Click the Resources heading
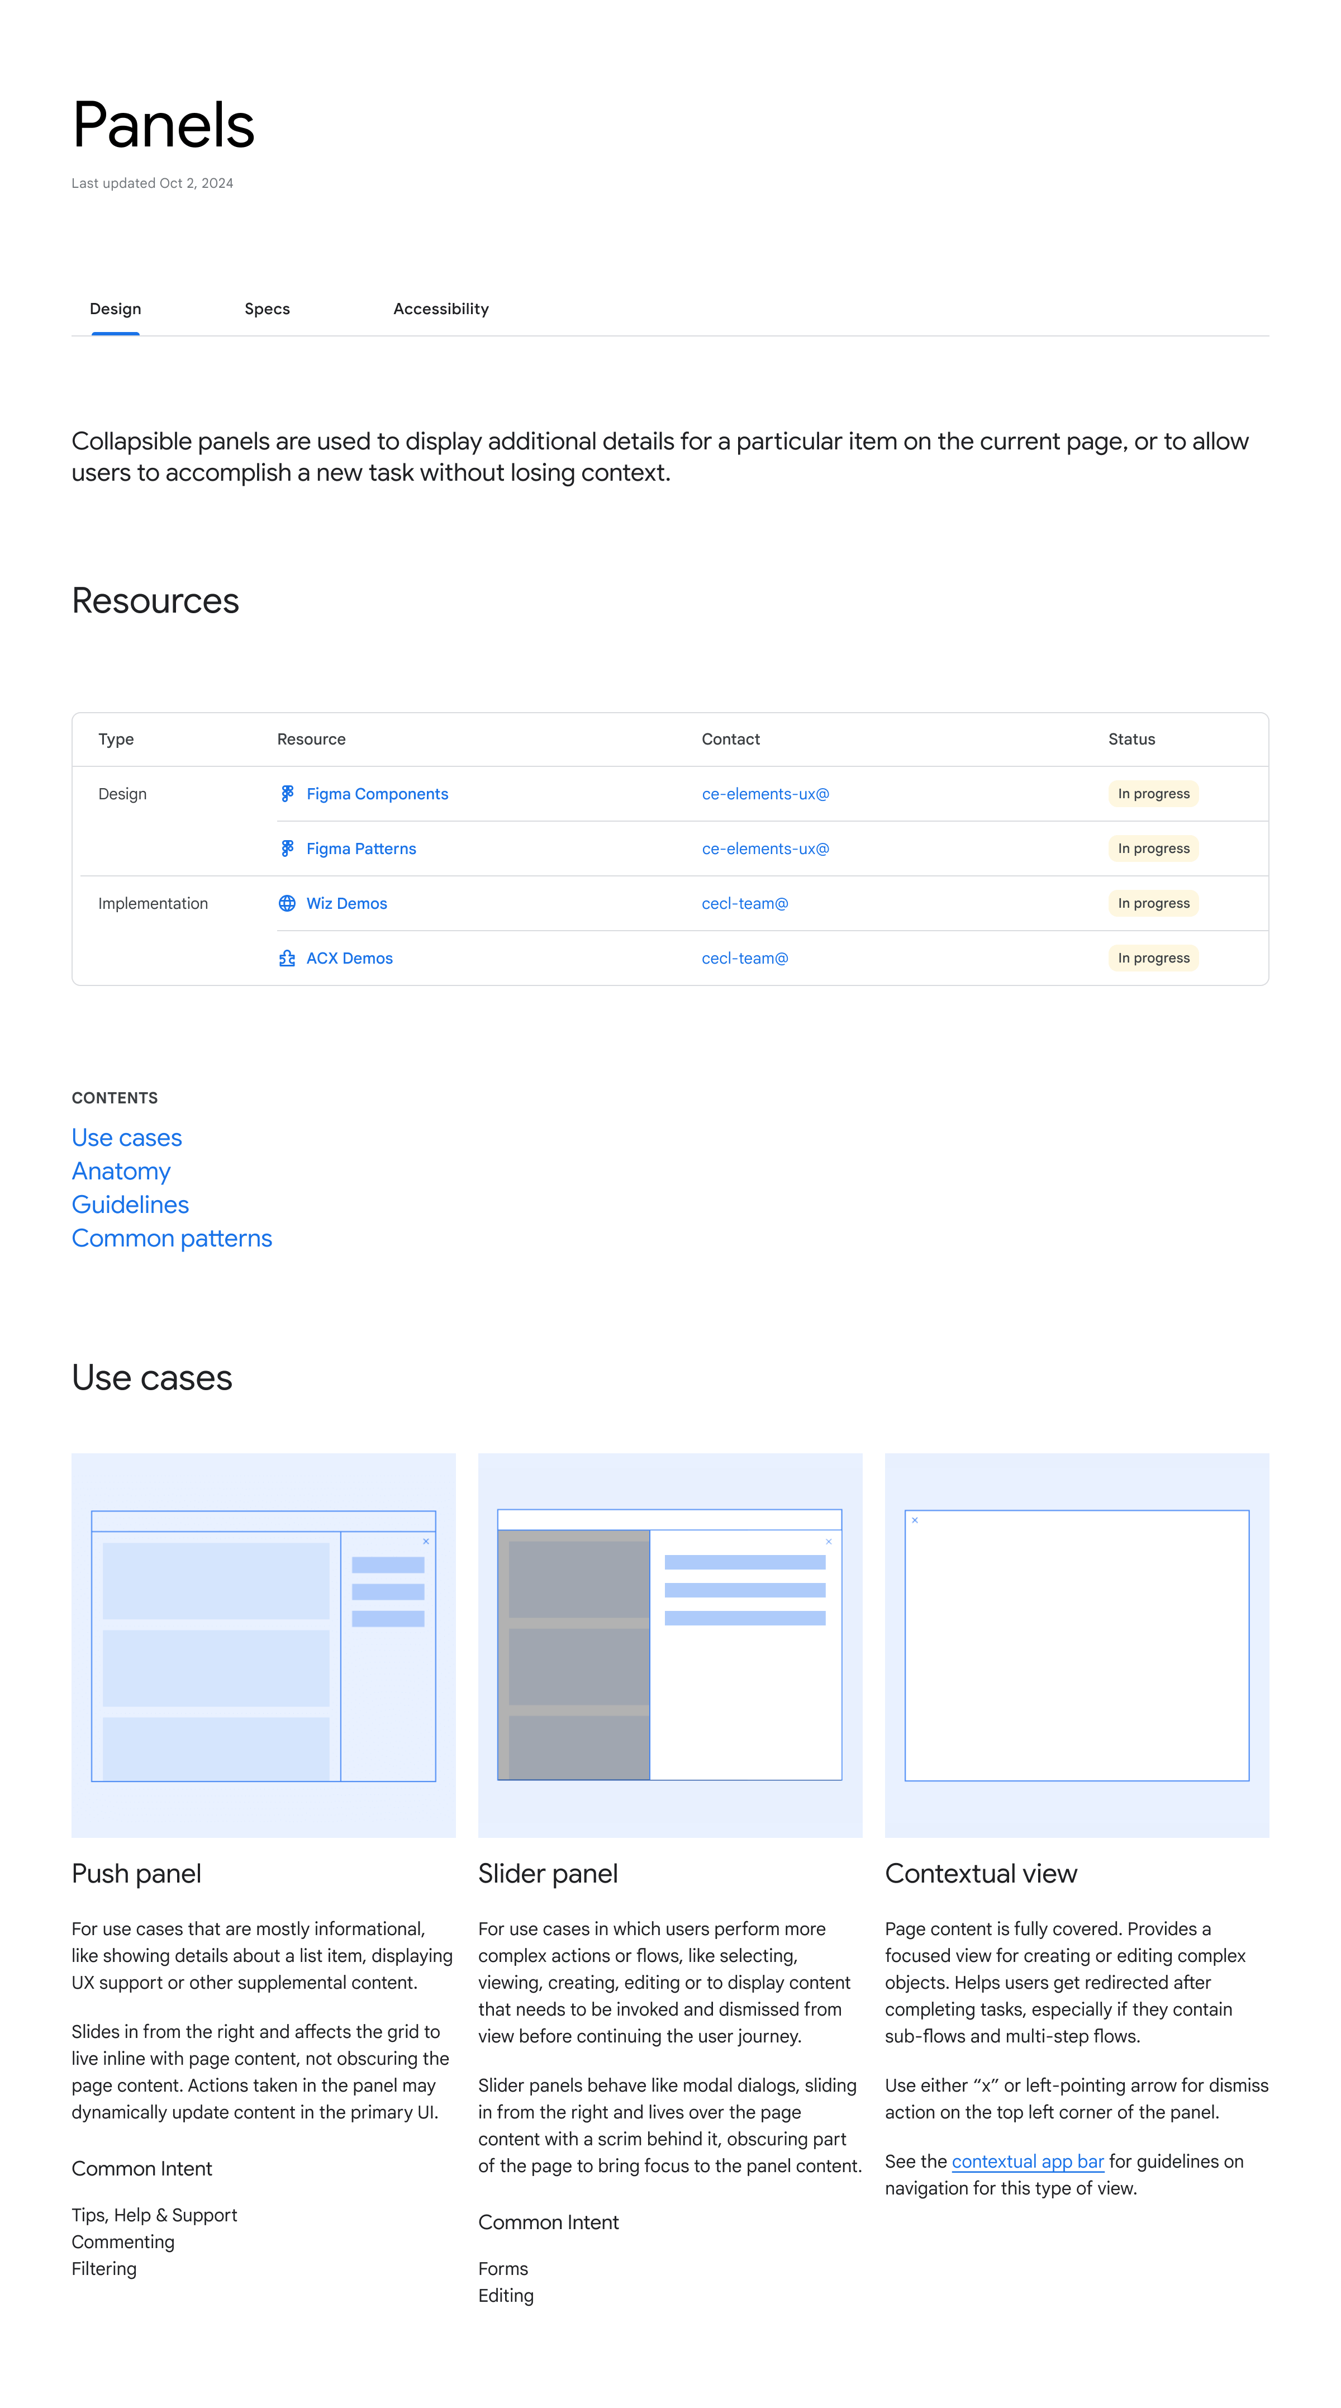Screen dimensions: 1341x2408 coord(155,600)
